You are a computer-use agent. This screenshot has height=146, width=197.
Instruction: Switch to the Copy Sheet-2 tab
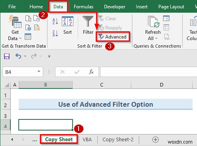[x=118, y=140]
